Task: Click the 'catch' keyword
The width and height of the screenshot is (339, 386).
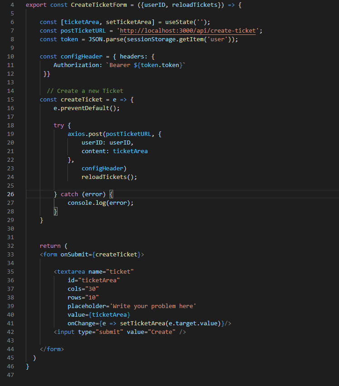Action: 69,194
